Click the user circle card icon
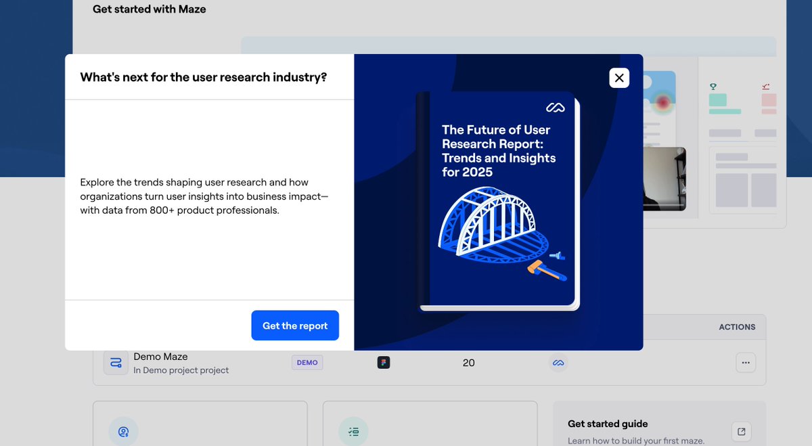The image size is (812, 446). [x=123, y=431]
